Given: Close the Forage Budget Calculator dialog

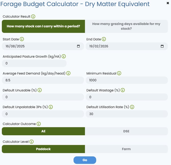Looking at the screenshot, I should point(168,3).
